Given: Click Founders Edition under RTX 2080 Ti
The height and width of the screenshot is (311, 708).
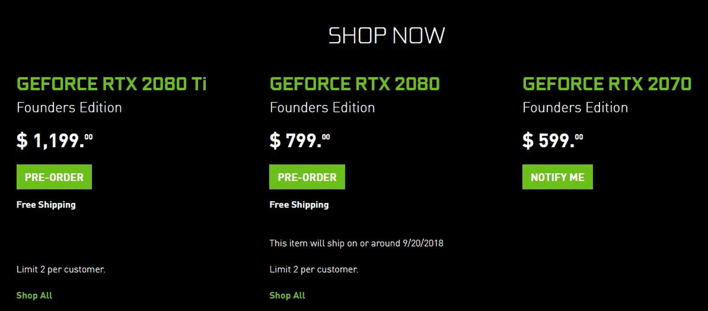Looking at the screenshot, I should pyautogui.click(x=69, y=108).
